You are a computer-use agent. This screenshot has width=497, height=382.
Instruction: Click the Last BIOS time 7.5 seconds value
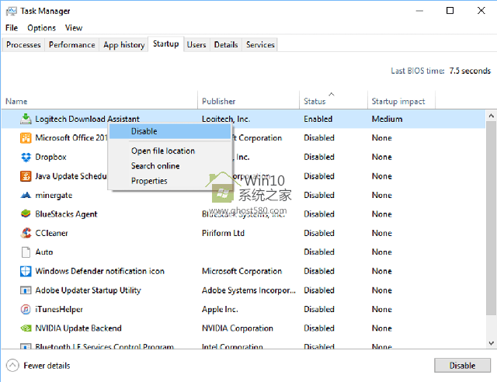[470, 71]
